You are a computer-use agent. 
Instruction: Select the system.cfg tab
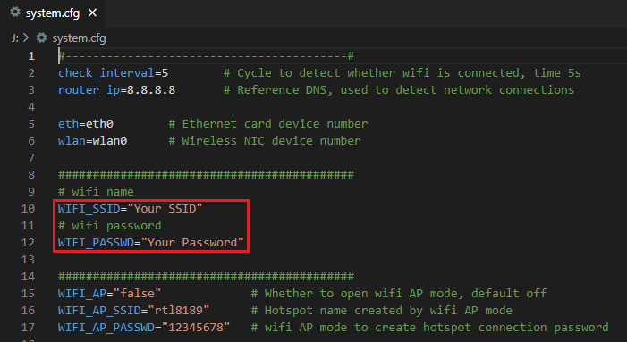[x=53, y=13]
